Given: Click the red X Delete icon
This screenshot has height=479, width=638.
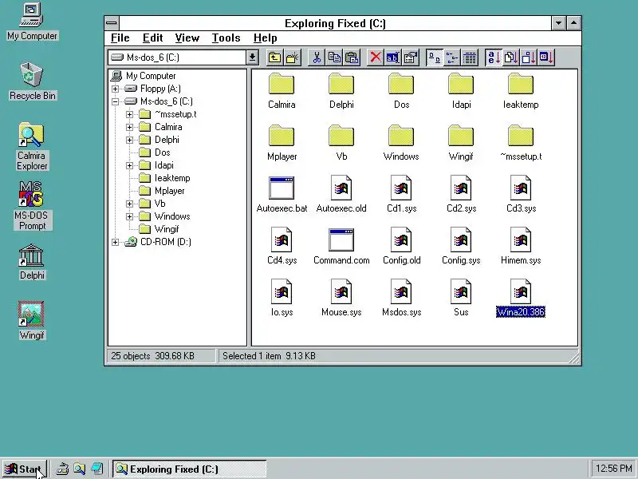Looking at the screenshot, I should click(x=376, y=57).
